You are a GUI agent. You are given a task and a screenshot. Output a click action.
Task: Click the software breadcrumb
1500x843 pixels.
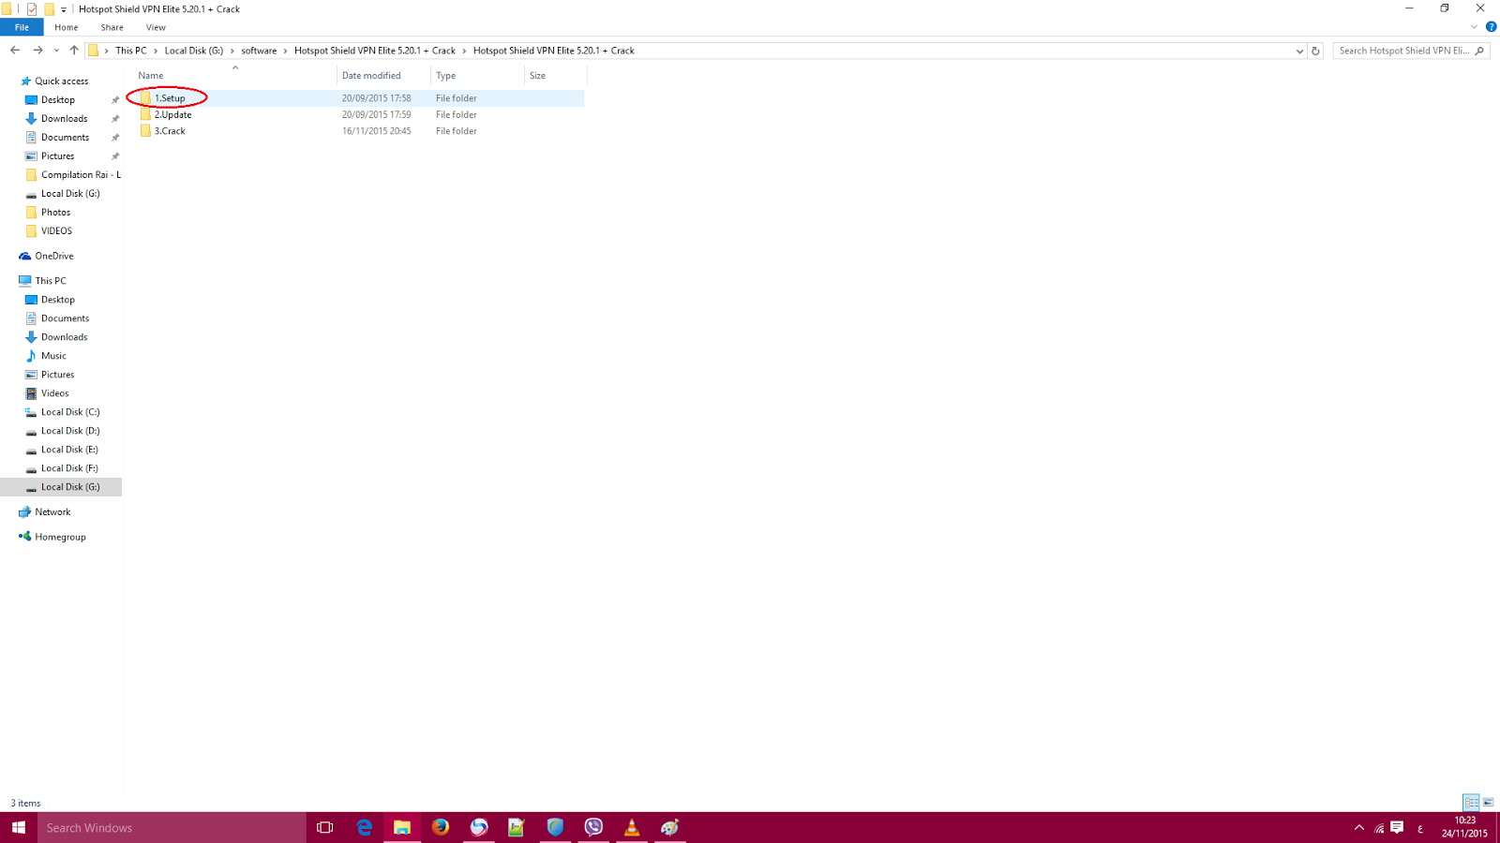tap(259, 51)
